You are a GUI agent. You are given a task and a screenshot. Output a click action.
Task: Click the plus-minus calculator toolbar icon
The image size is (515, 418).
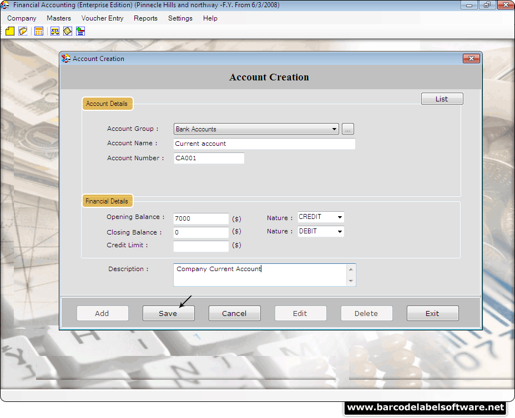pos(80,31)
